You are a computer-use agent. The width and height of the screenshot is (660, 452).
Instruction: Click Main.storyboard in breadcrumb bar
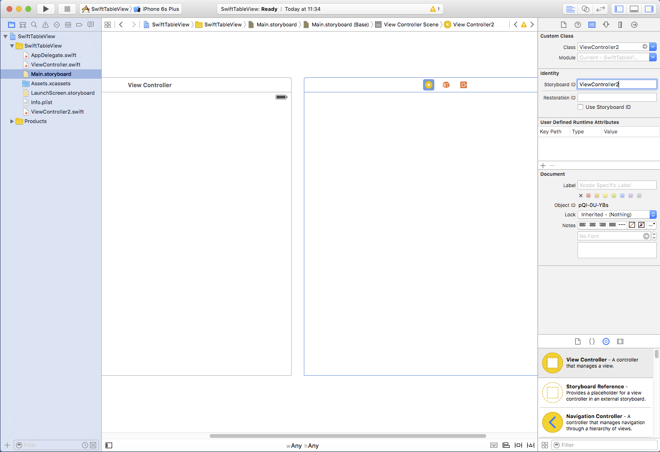pos(277,25)
